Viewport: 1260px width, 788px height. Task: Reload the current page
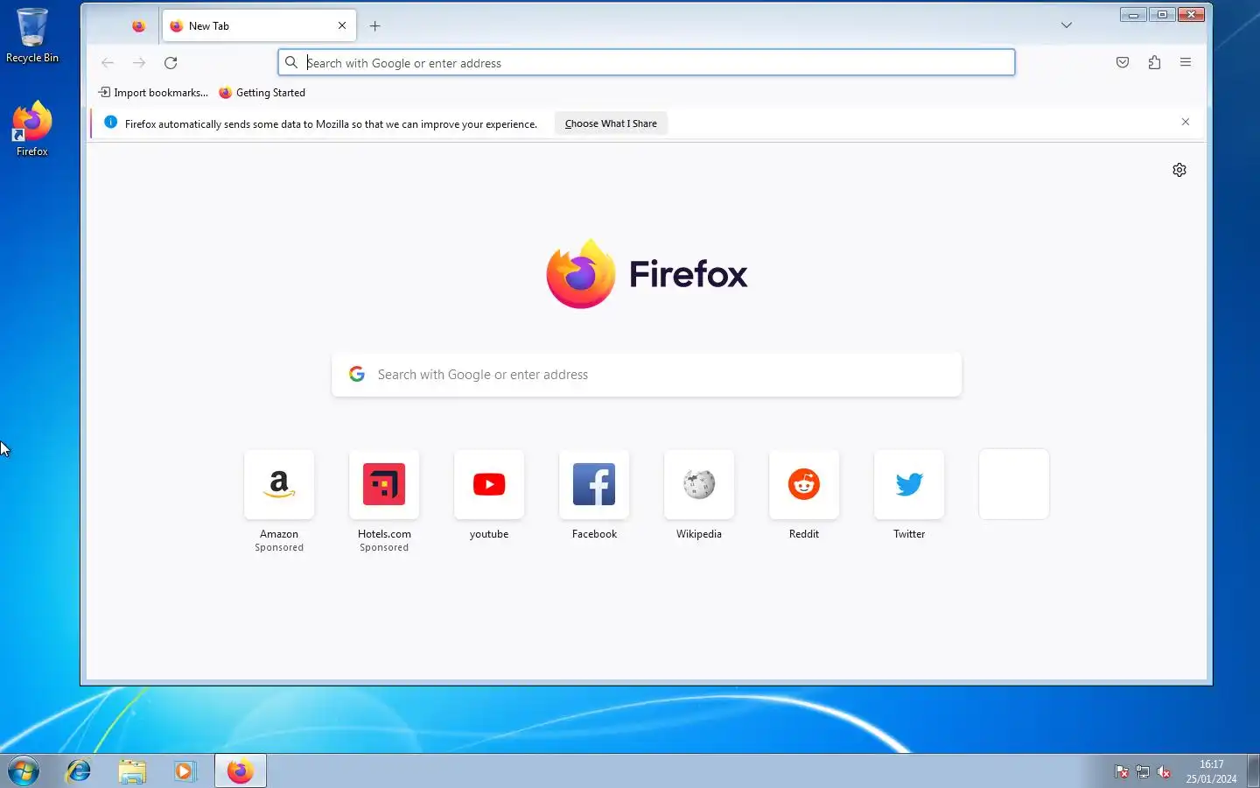(171, 62)
